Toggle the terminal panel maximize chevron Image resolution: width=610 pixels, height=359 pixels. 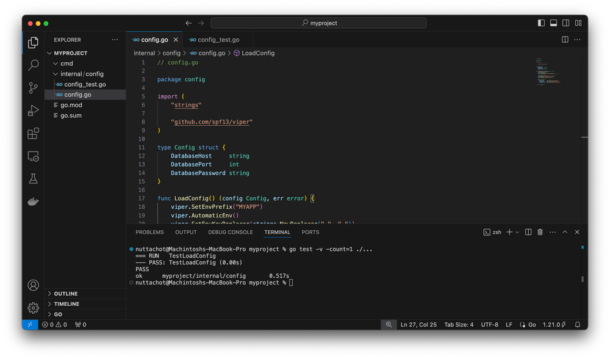(564, 232)
